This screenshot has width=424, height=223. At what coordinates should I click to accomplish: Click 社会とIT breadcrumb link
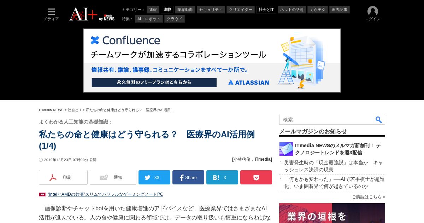coord(75,110)
